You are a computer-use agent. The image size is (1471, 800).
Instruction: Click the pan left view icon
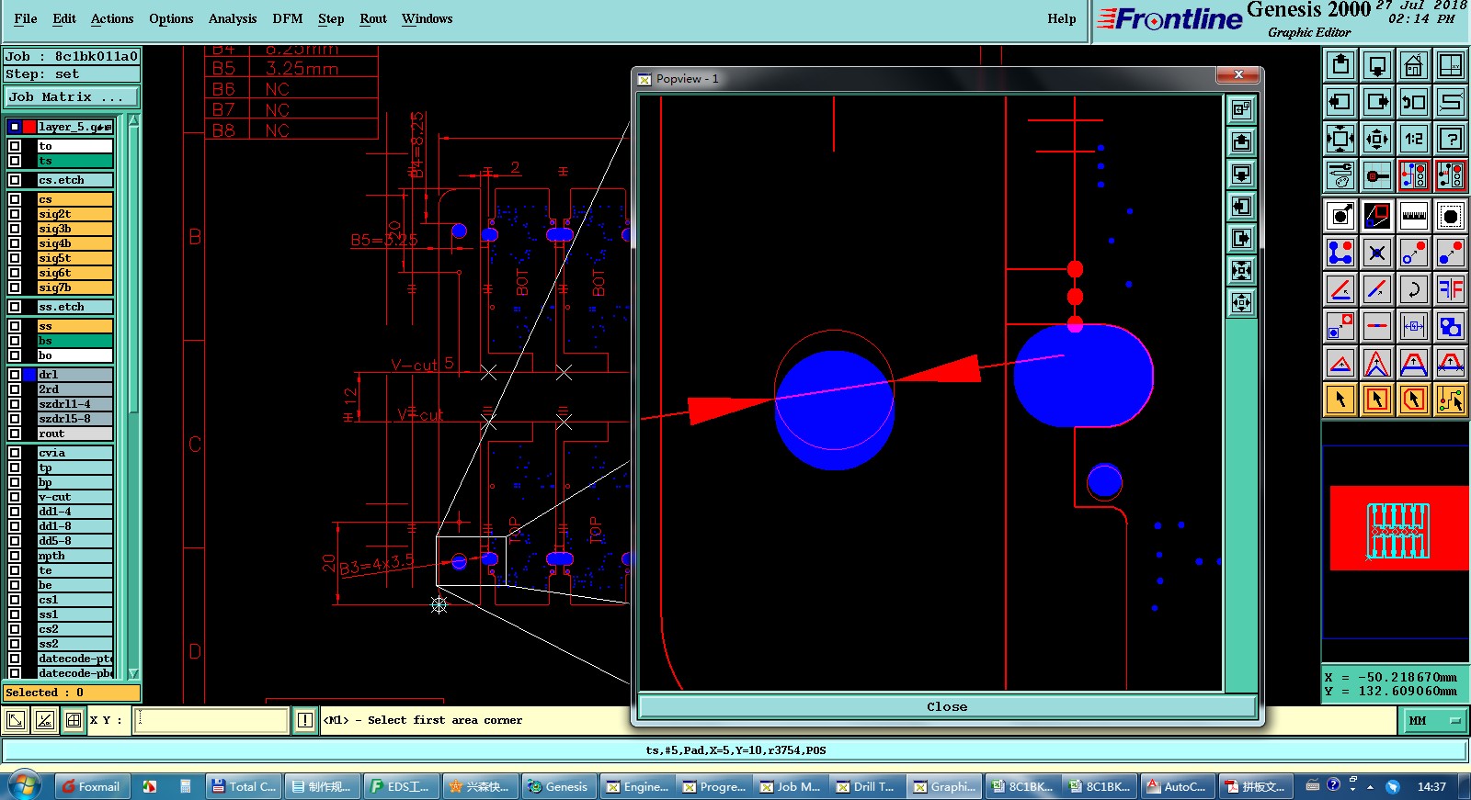1340,102
